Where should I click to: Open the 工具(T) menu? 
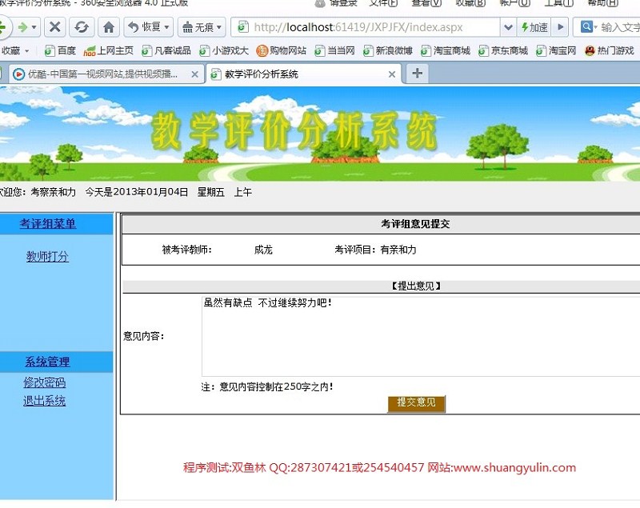point(558,3)
